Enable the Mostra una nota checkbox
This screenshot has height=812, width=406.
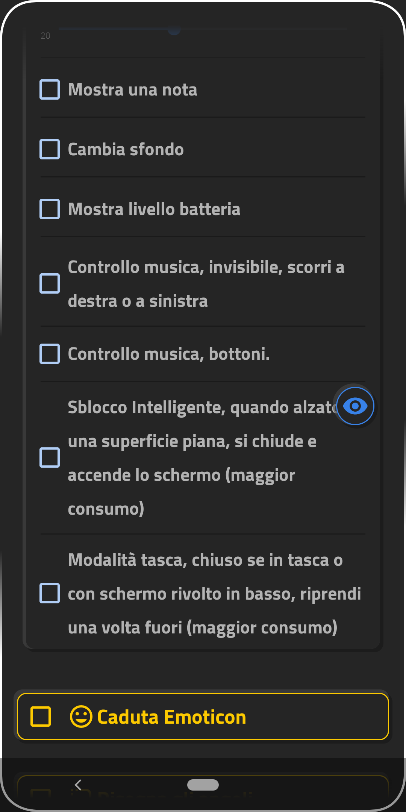(x=50, y=89)
